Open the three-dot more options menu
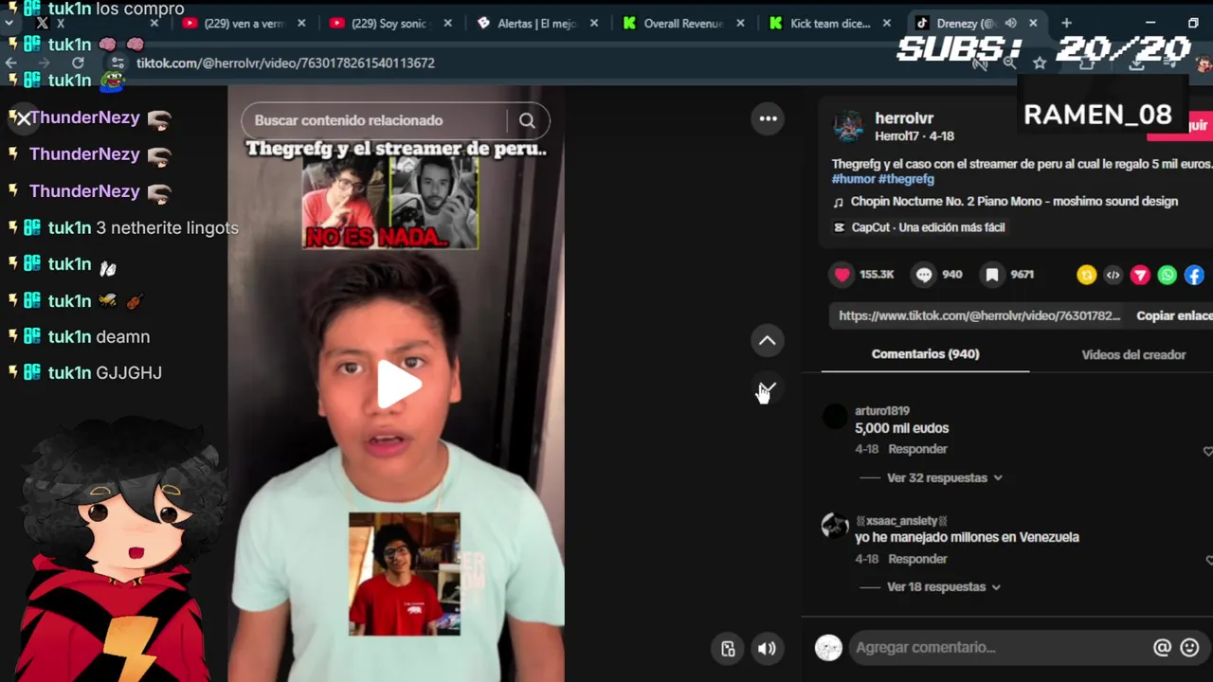 (x=768, y=118)
